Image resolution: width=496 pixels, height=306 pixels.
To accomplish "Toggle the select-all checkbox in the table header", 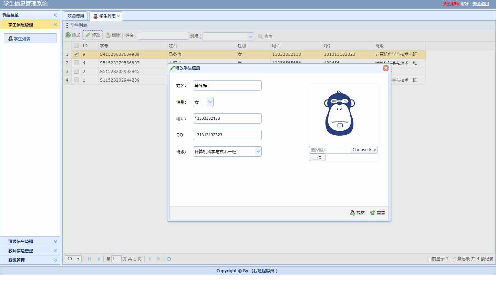I will [76, 45].
